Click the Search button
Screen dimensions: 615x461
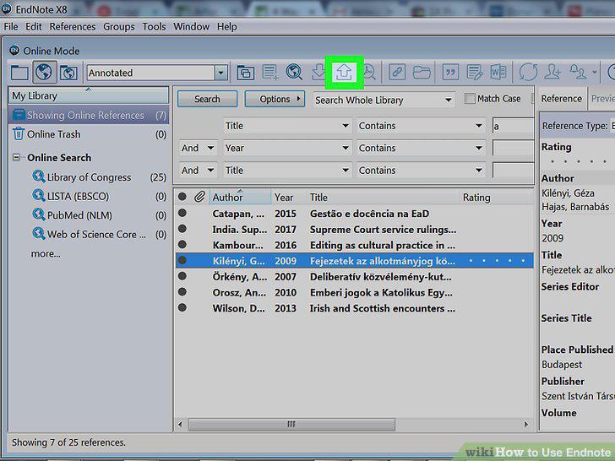click(207, 99)
